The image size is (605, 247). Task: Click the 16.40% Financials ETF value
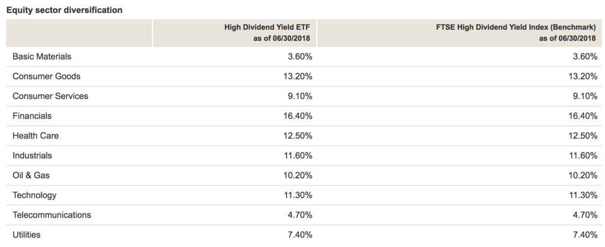[x=298, y=116]
